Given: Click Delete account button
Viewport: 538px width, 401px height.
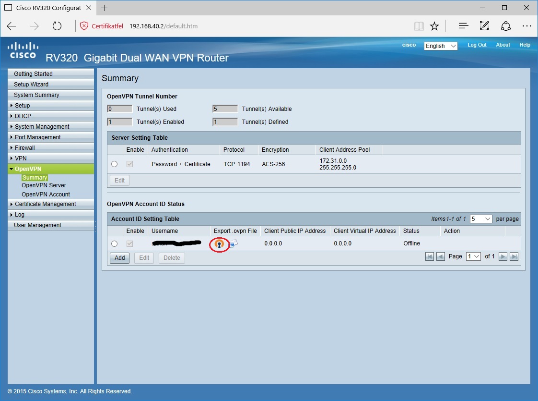Looking at the screenshot, I should (x=172, y=258).
